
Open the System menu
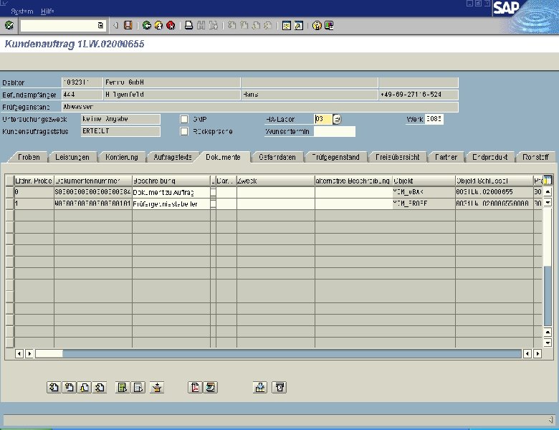point(21,11)
